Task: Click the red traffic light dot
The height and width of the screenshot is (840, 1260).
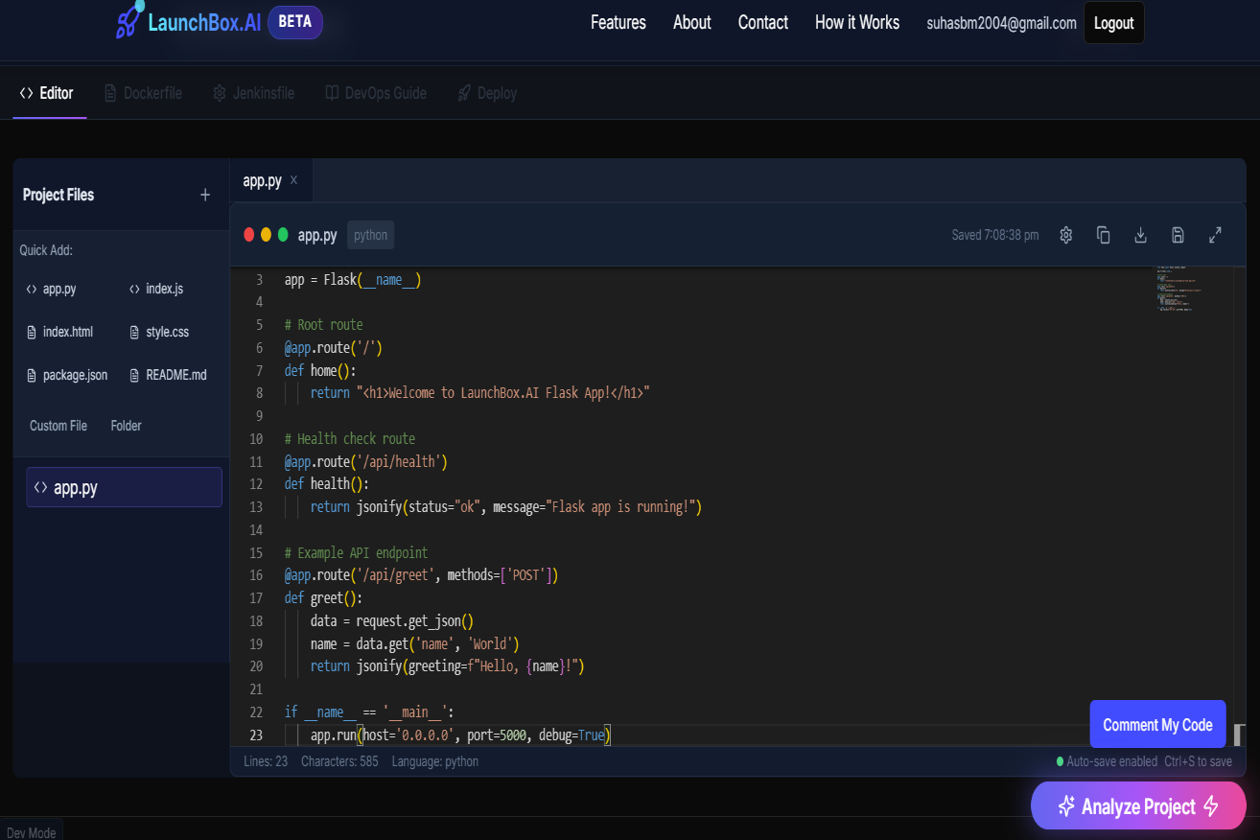Action: coord(248,233)
